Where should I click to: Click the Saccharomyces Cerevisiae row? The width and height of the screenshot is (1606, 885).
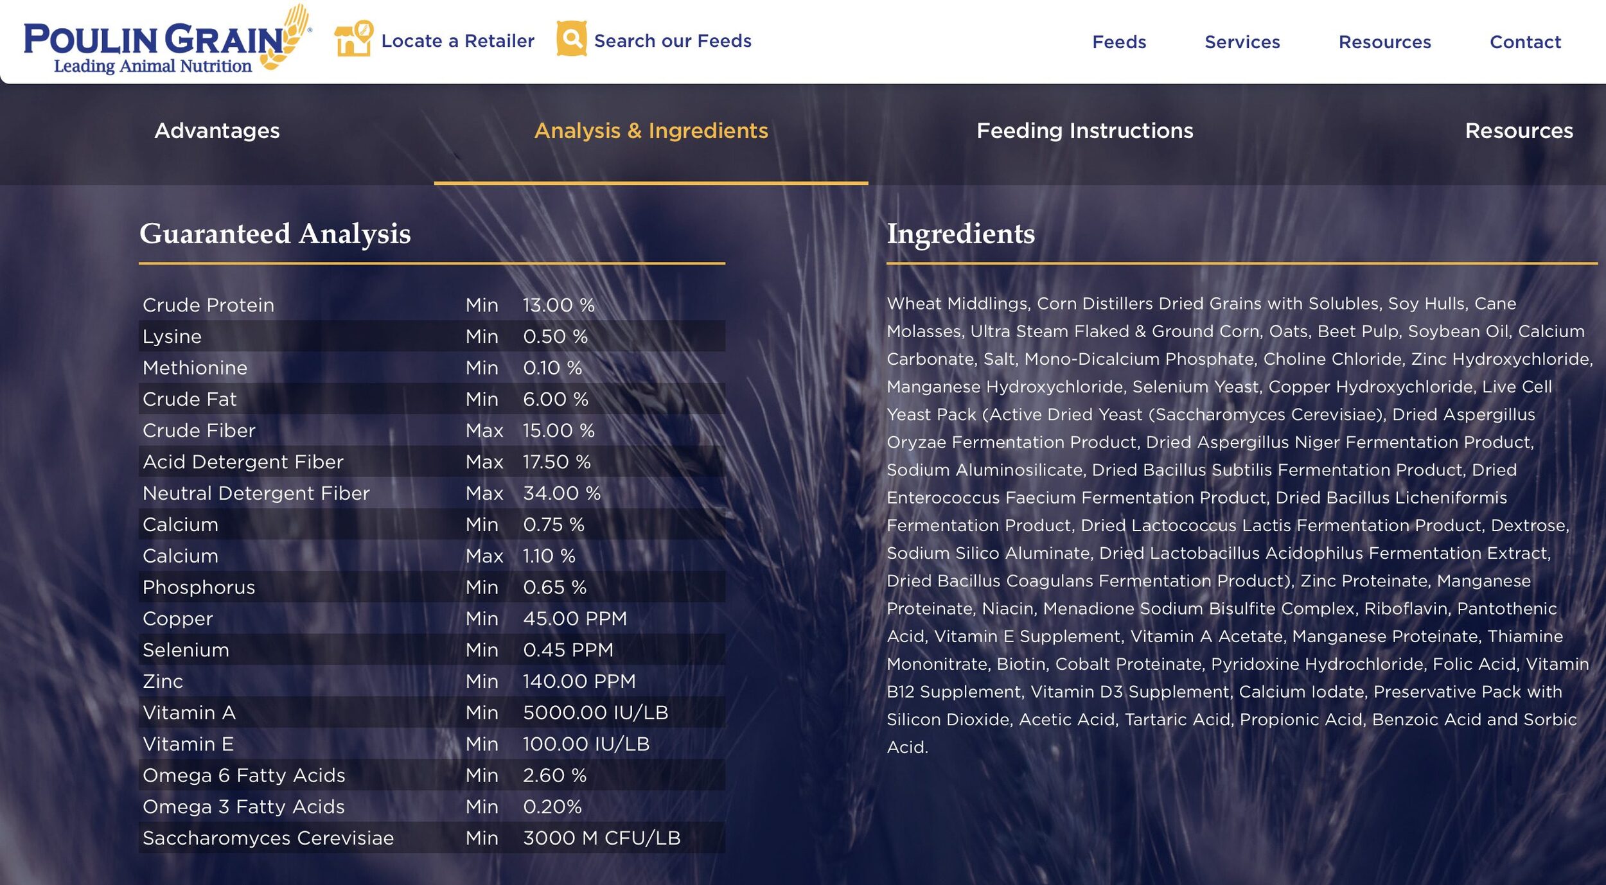(430, 838)
